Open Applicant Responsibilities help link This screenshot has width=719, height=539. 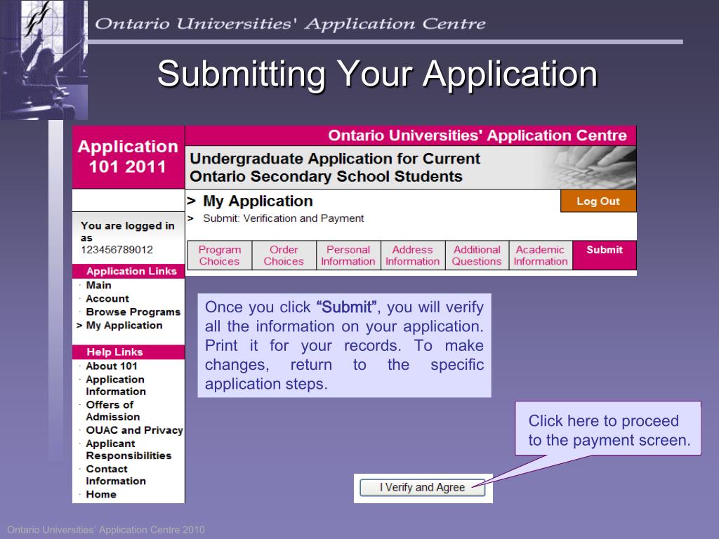click(x=128, y=450)
